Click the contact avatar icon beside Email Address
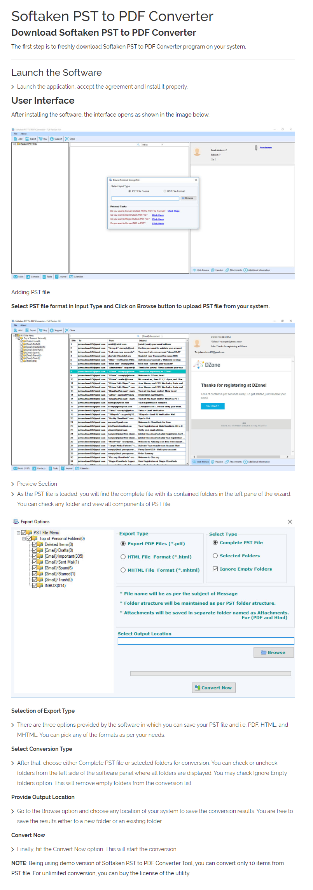Screen dimensions: 313x890 coord(197,152)
